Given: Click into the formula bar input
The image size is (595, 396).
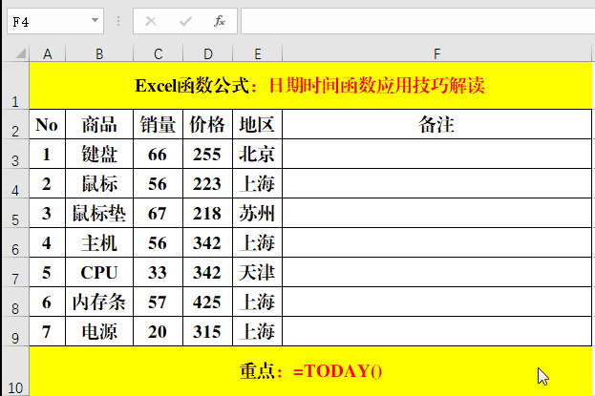Looking at the screenshot, I should 417,21.
